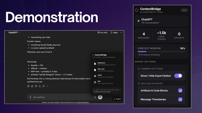Uncheck the Artifacts & Code Blocks checkbox
This screenshot has width=202, height=113.
(x=180, y=91)
